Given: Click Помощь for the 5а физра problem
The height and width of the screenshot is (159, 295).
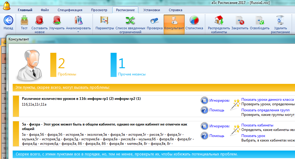Looking at the screenshot, I should point(217,136).
